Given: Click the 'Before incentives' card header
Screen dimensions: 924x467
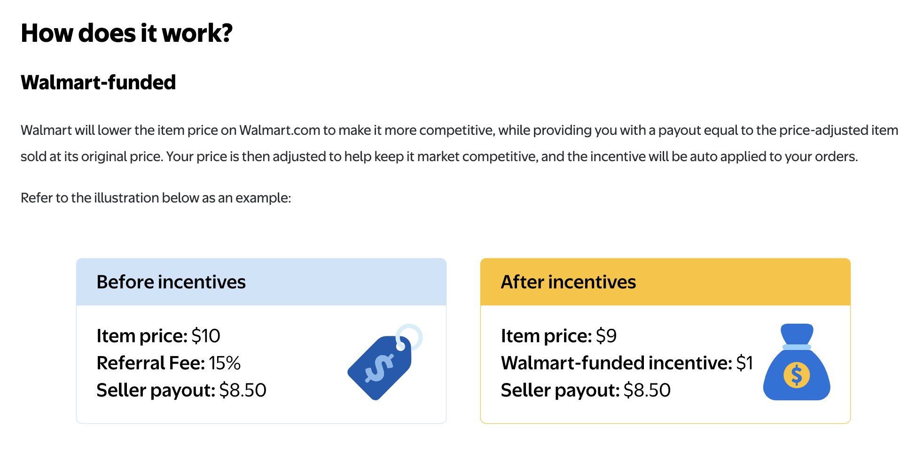Looking at the screenshot, I should [x=261, y=282].
